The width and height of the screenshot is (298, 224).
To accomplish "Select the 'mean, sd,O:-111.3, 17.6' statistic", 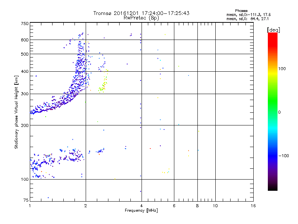I will [248, 15].
